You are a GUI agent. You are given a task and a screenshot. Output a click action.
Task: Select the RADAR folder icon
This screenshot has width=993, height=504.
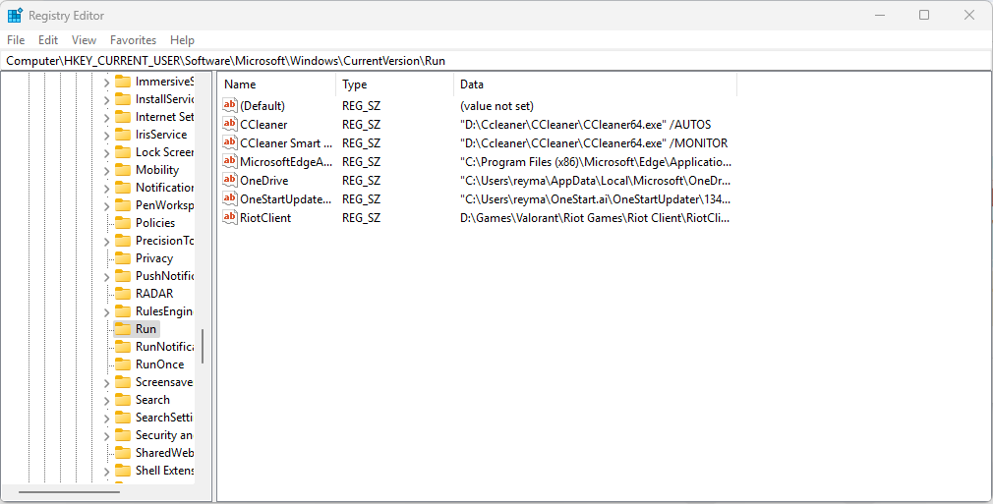pyautogui.click(x=123, y=294)
